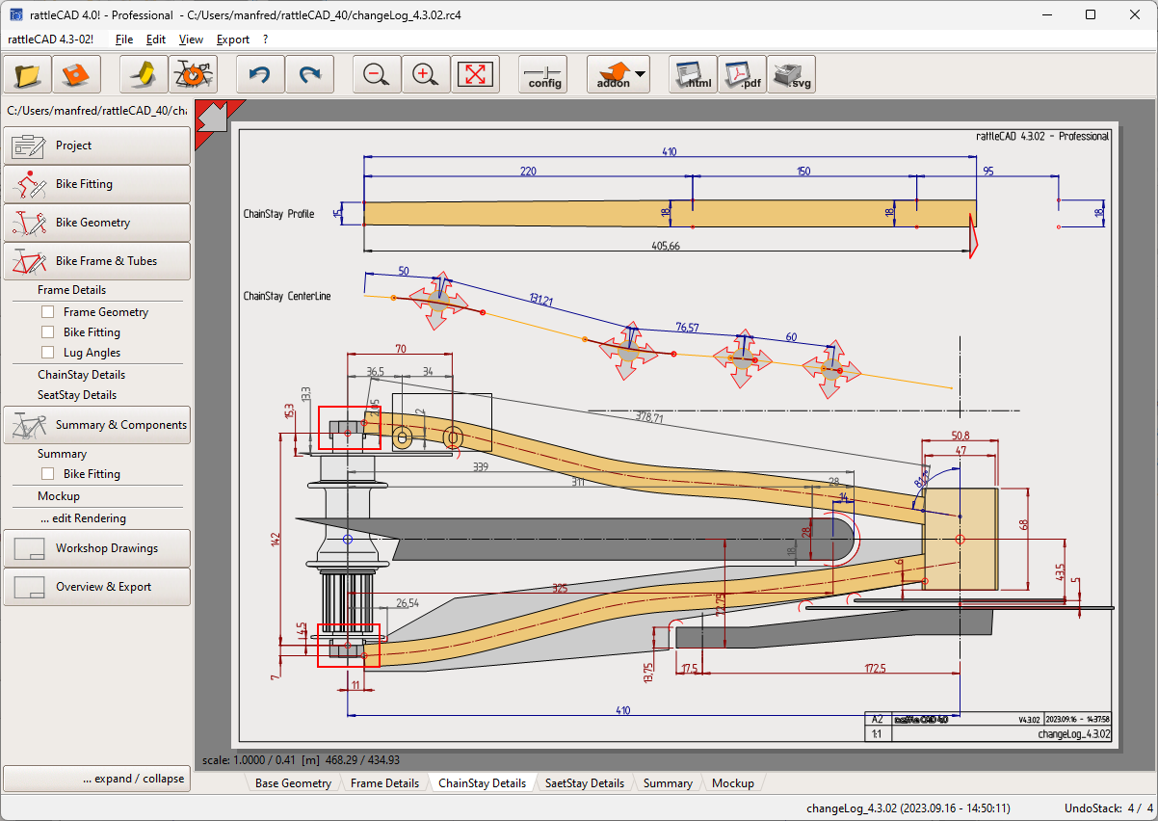Click the file path label above sidebar
The width and height of the screenshot is (1158, 821).
click(x=96, y=111)
